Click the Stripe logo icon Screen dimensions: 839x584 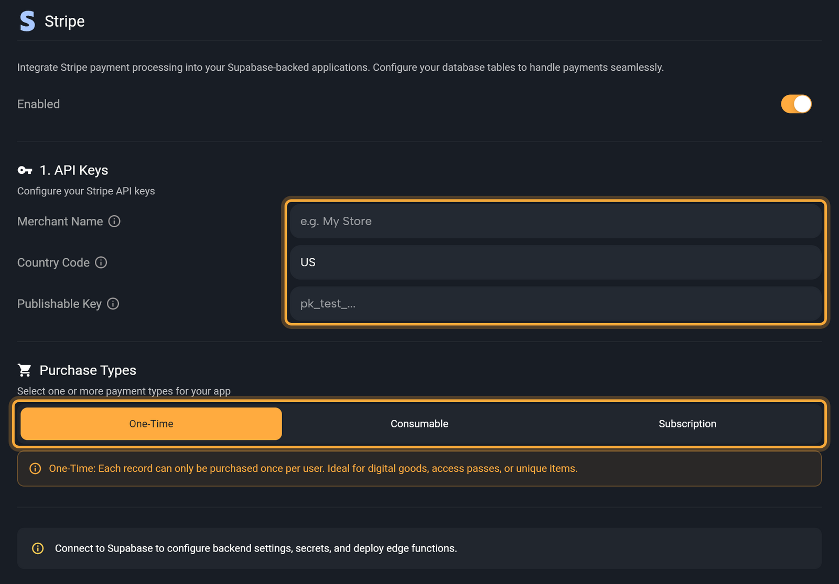pos(27,21)
